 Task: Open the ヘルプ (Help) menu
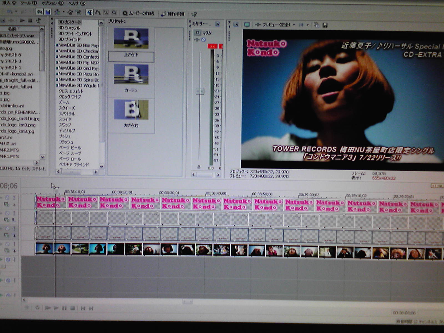coord(77,4)
